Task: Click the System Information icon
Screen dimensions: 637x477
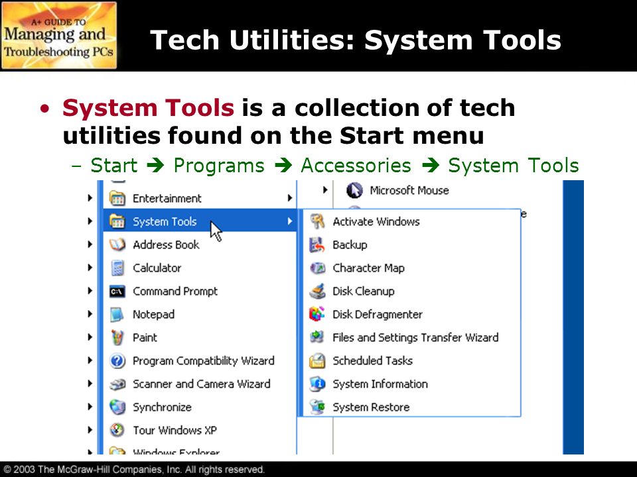Action: point(317,384)
